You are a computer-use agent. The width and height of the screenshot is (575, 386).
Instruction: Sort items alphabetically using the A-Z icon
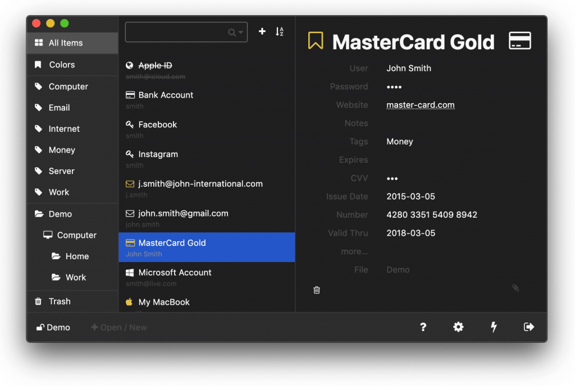tap(280, 31)
